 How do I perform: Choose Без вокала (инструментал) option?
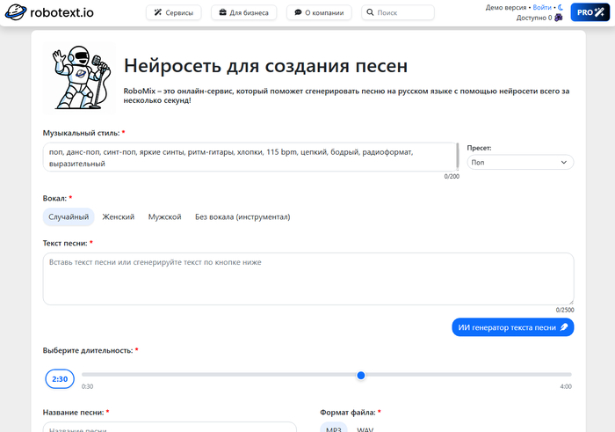(x=242, y=216)
